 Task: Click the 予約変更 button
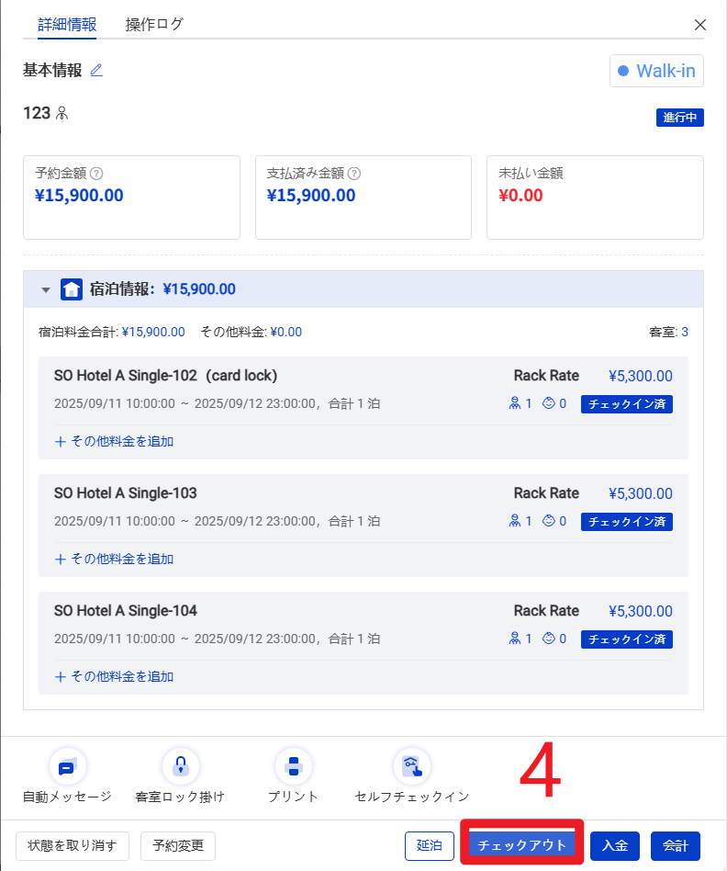(x=178, y=845)
